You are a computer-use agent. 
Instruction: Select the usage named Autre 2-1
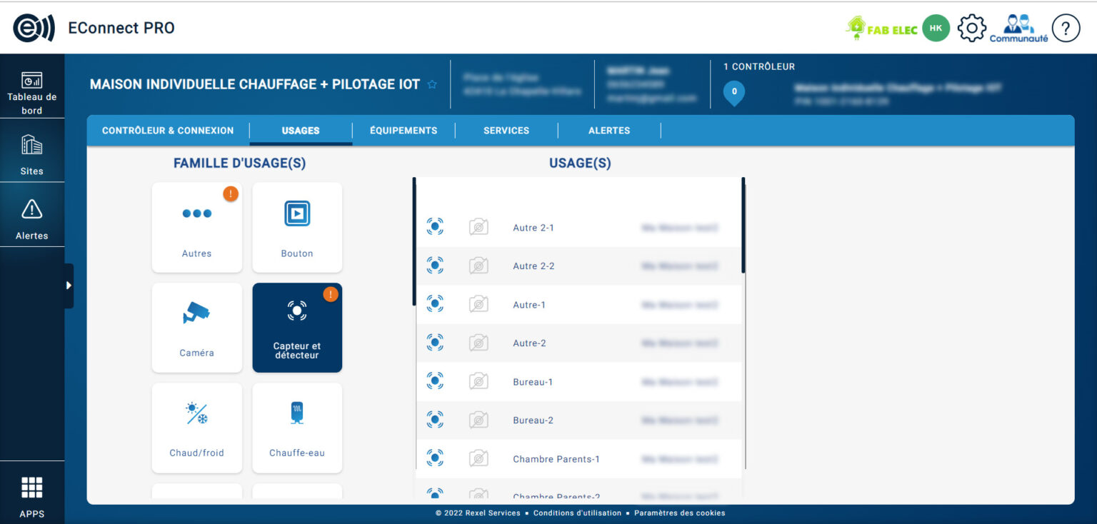click(534, 228)
